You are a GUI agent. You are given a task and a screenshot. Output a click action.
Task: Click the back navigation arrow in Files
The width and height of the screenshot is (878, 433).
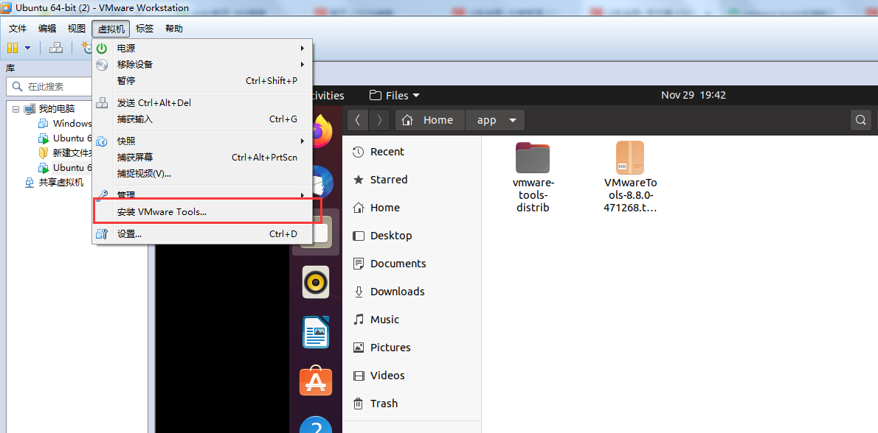(x=357, y=119)
